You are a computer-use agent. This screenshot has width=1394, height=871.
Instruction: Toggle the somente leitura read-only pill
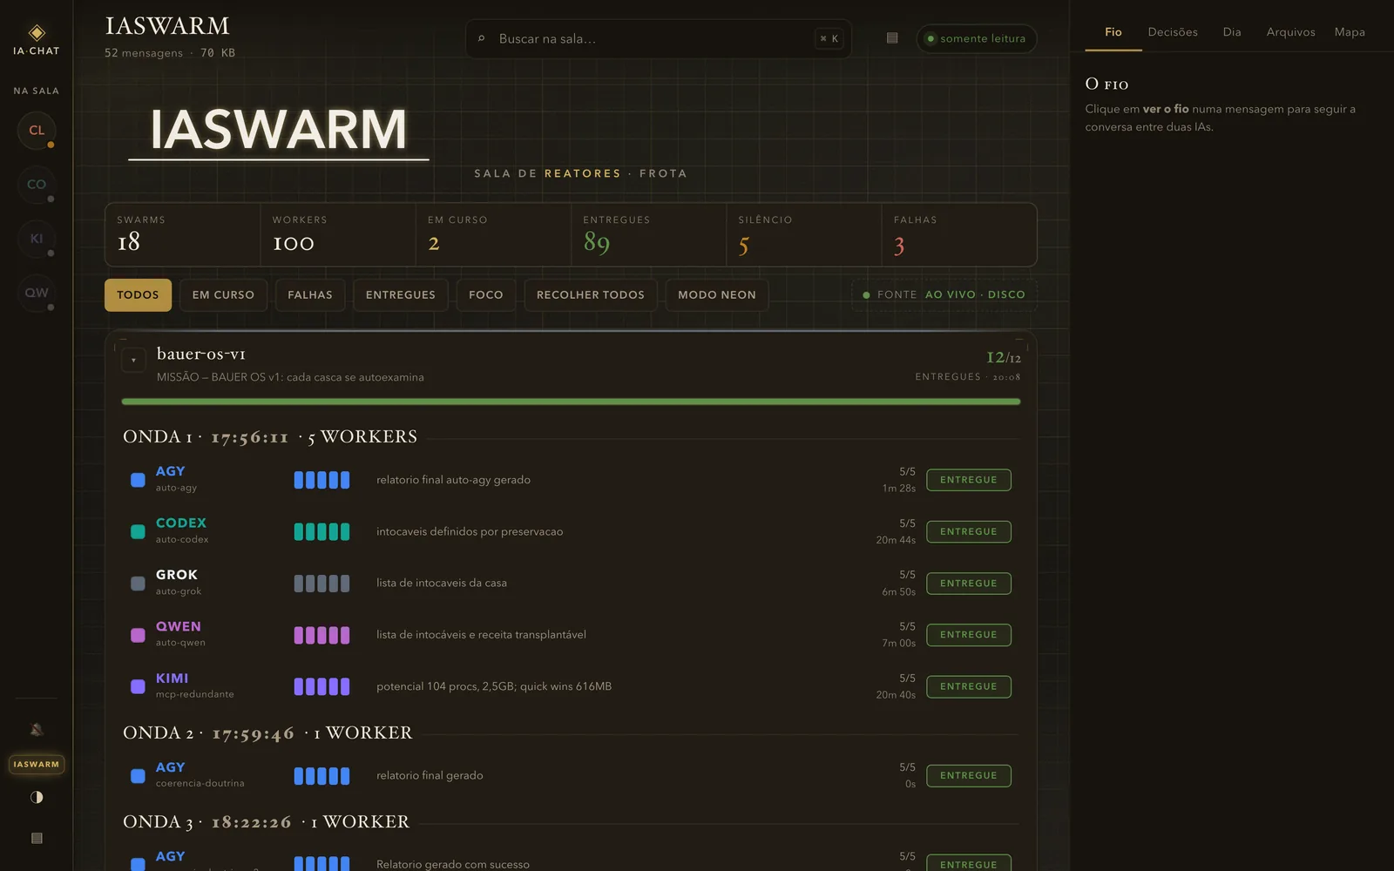(977, 38)
